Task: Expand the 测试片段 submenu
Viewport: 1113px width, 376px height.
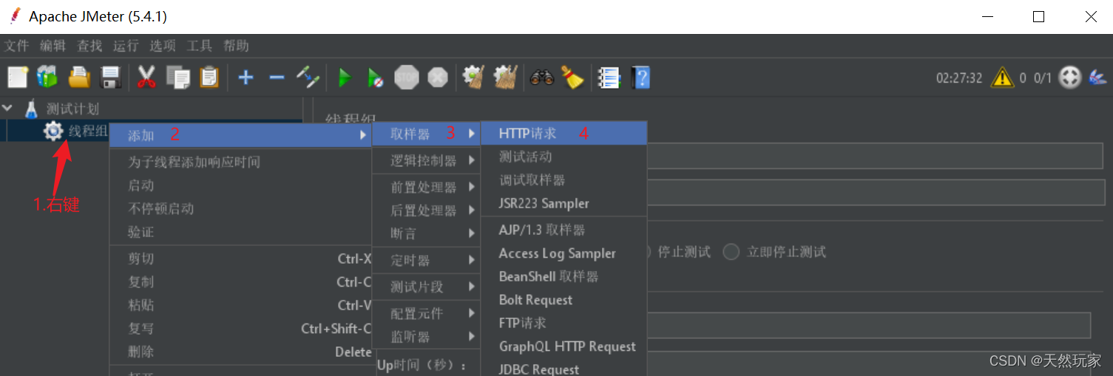Action: 426,287
